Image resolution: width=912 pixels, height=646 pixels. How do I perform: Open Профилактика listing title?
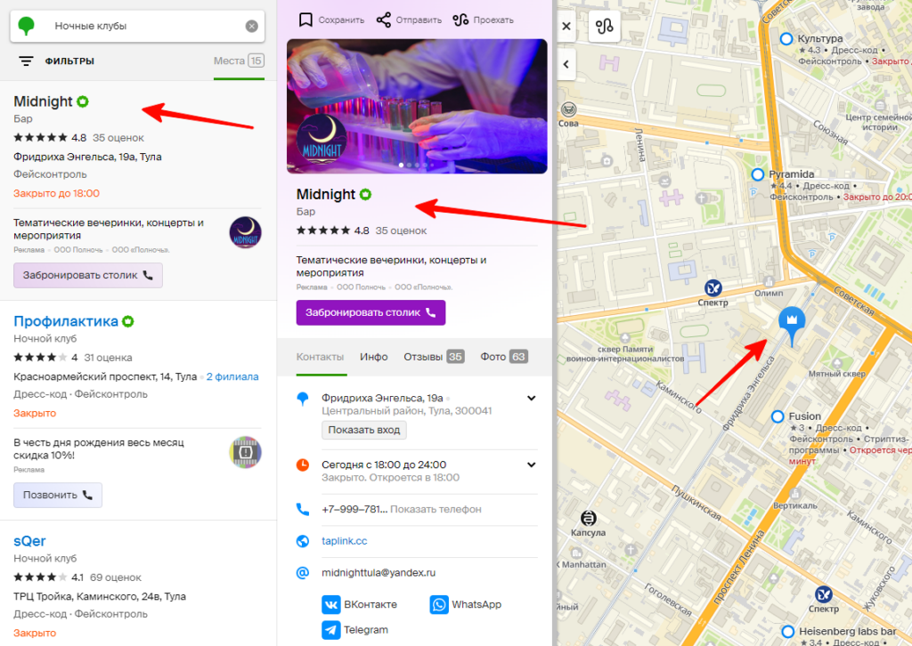66,321
